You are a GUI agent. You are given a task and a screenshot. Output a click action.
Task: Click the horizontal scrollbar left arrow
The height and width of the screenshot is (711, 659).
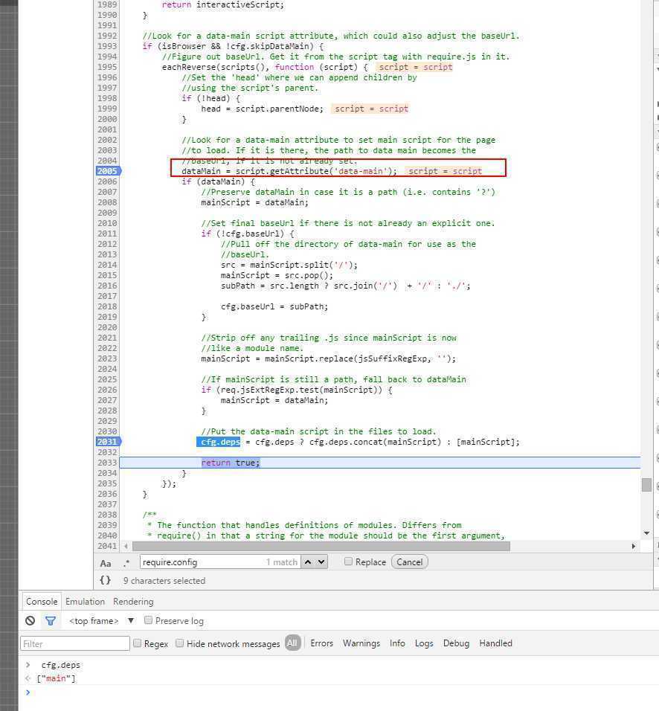click(126, 546)
